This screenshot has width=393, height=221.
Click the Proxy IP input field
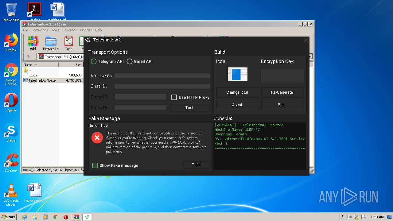[x=141, y=97]
